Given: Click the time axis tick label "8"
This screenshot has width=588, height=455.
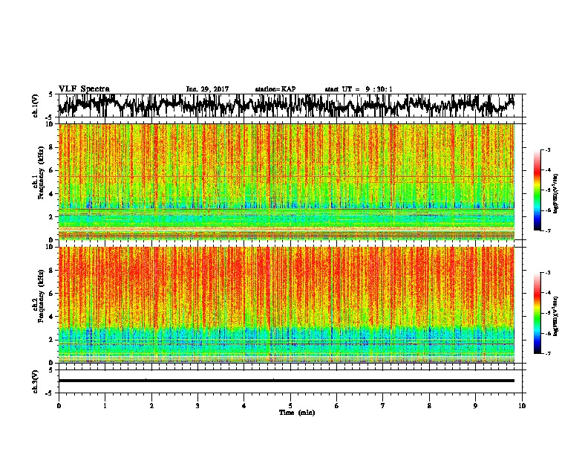Looking at the screenshot, I should pyautogui.click(x=429, y=406).
